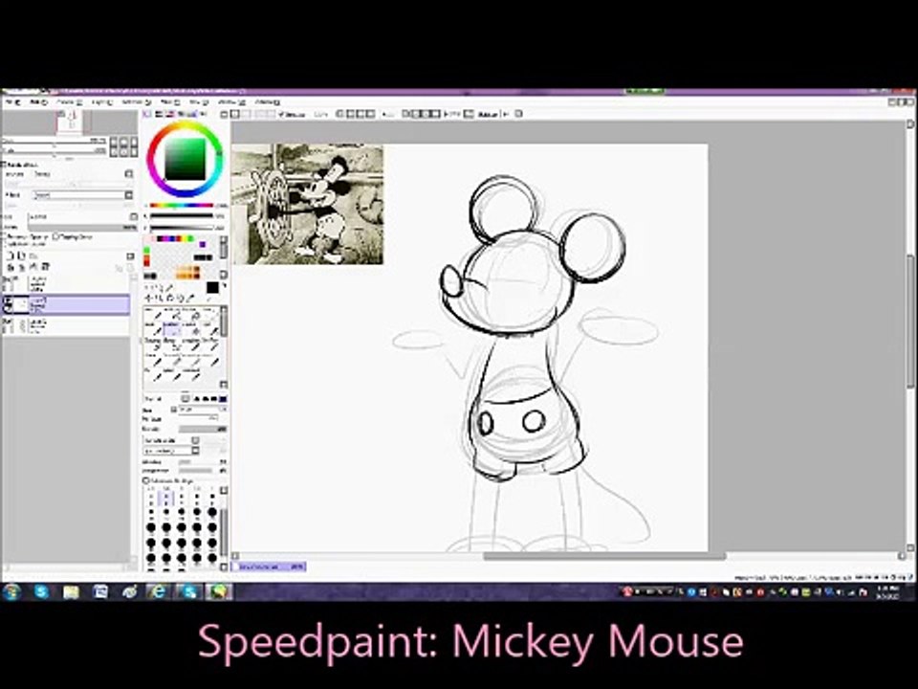The height and width of the screenshot is (689, 918).
Task: Click the rightmost toolbar icon after Stabilizer
Action: (x=518, y=114)
